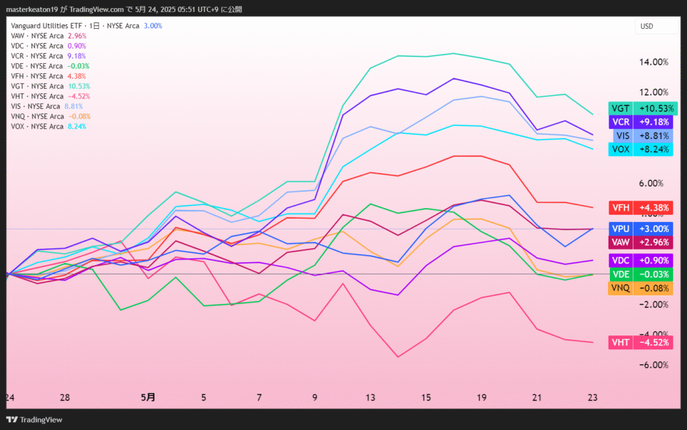Select the VPU +3.00% price label
Image resolution: width=687 pixels, height=430 pixels.
[640, 229]
